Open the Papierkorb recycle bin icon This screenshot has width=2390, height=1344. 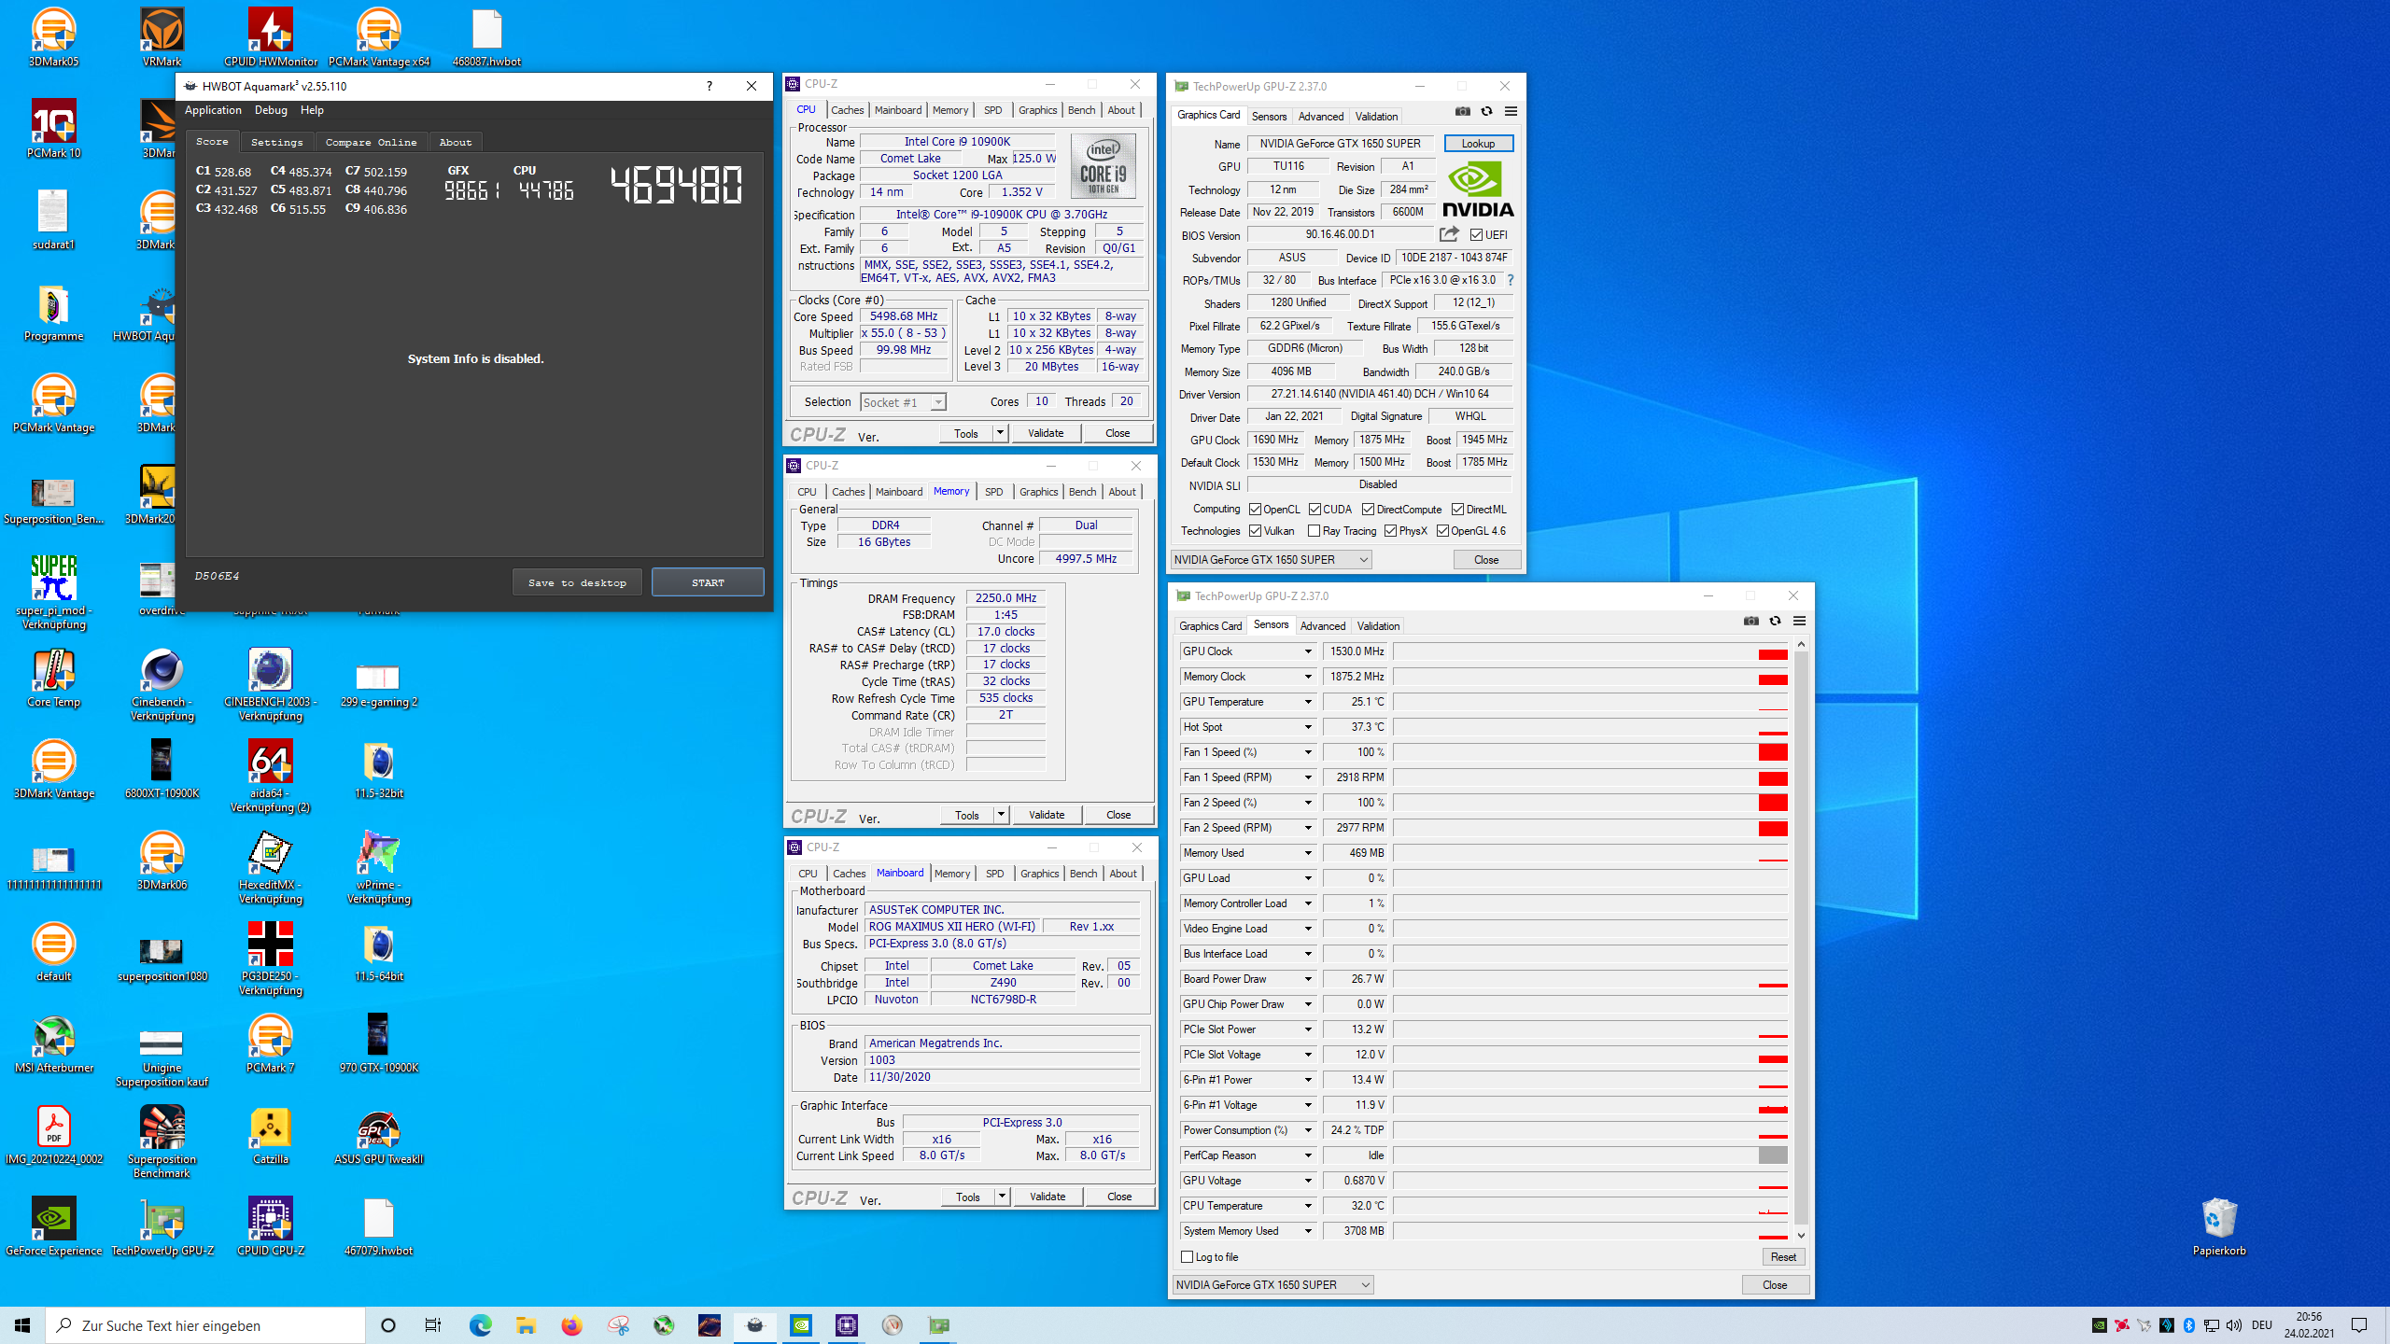click(x=2219, y=1226)
